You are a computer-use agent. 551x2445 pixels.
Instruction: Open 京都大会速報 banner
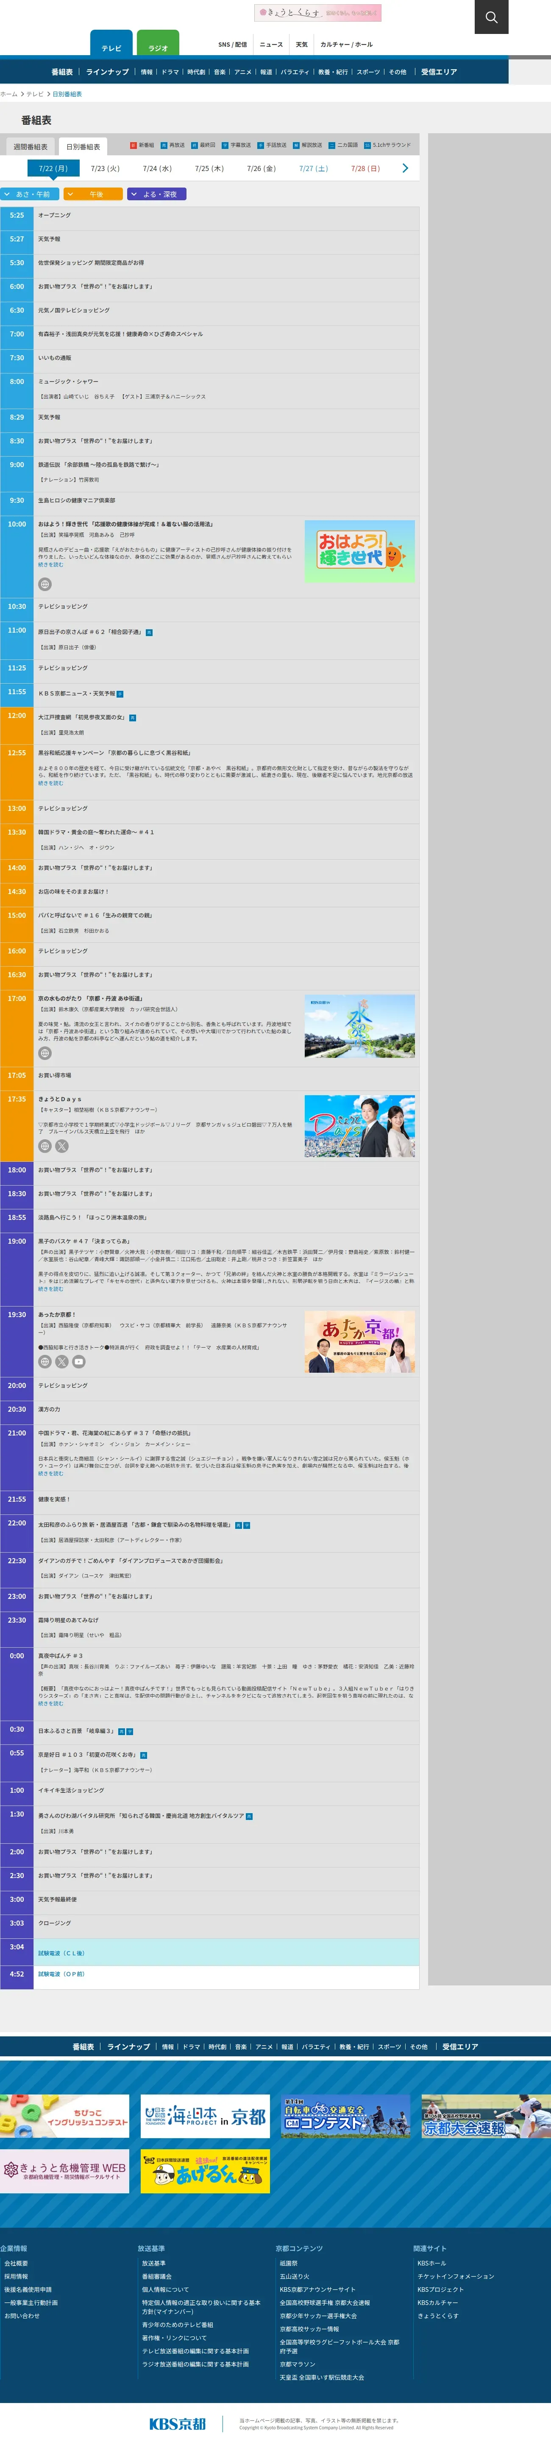[x=486, y=2117]
